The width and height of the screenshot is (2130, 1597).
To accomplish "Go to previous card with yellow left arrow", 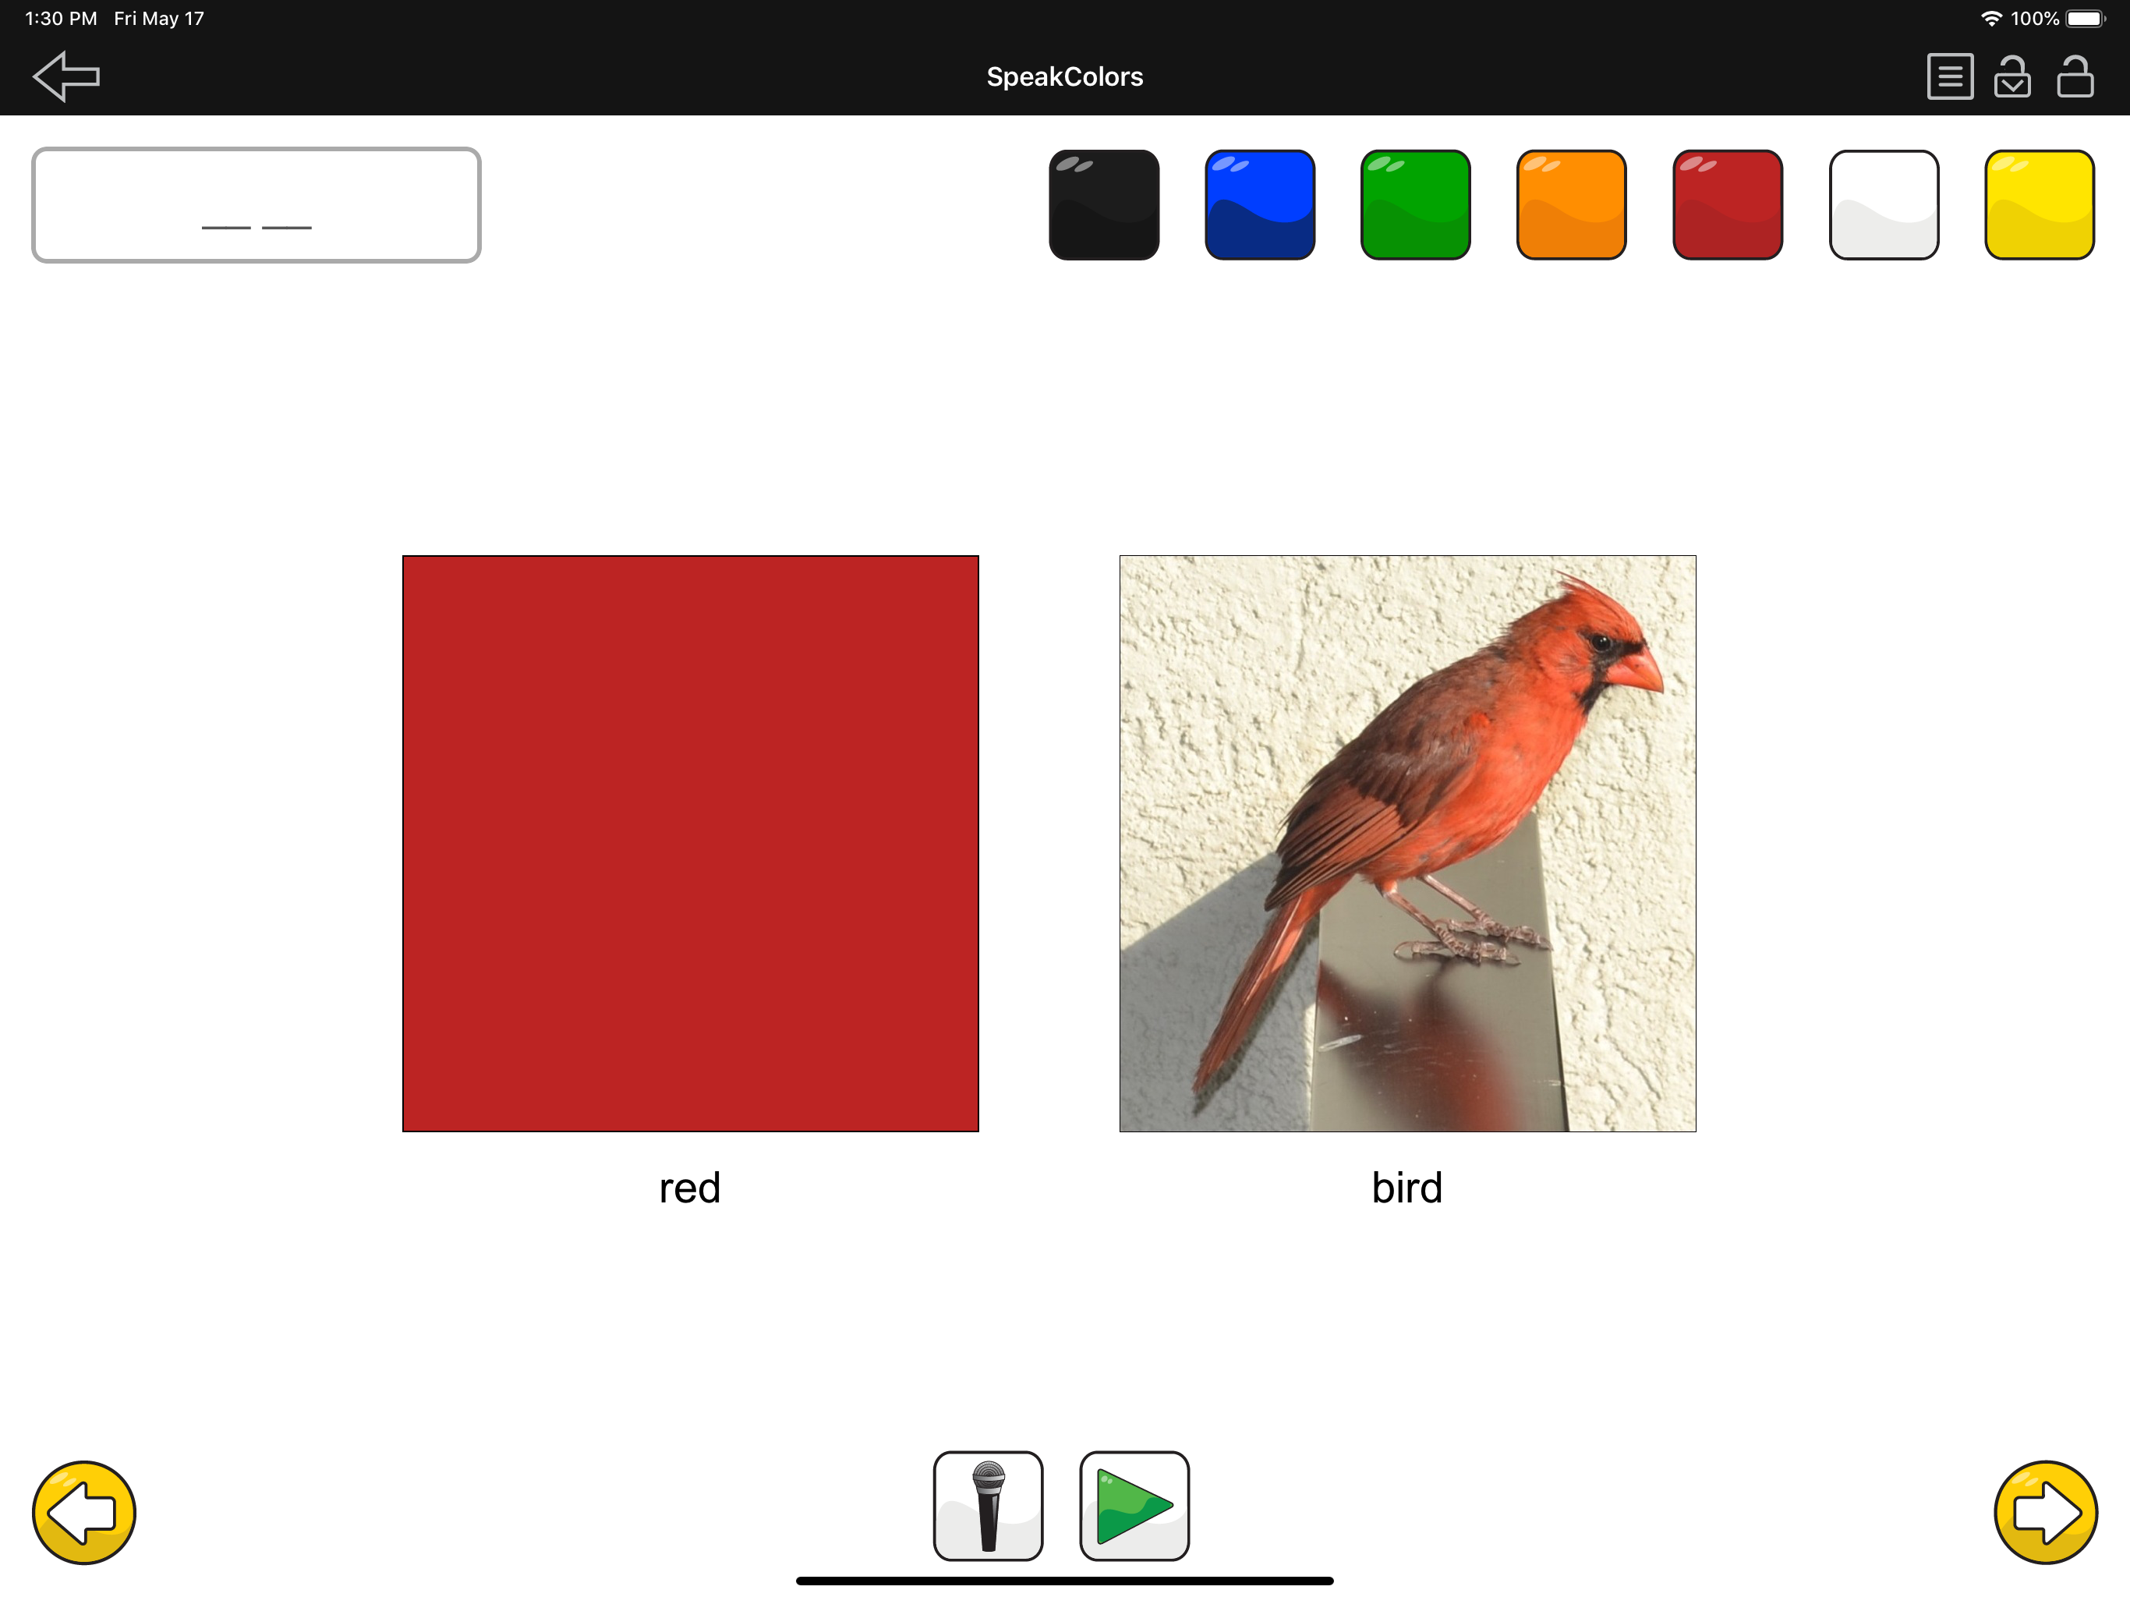I will 83,1512.
